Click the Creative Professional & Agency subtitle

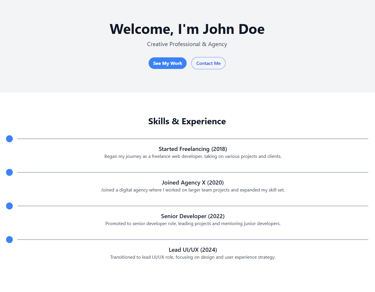coord(187,44)
